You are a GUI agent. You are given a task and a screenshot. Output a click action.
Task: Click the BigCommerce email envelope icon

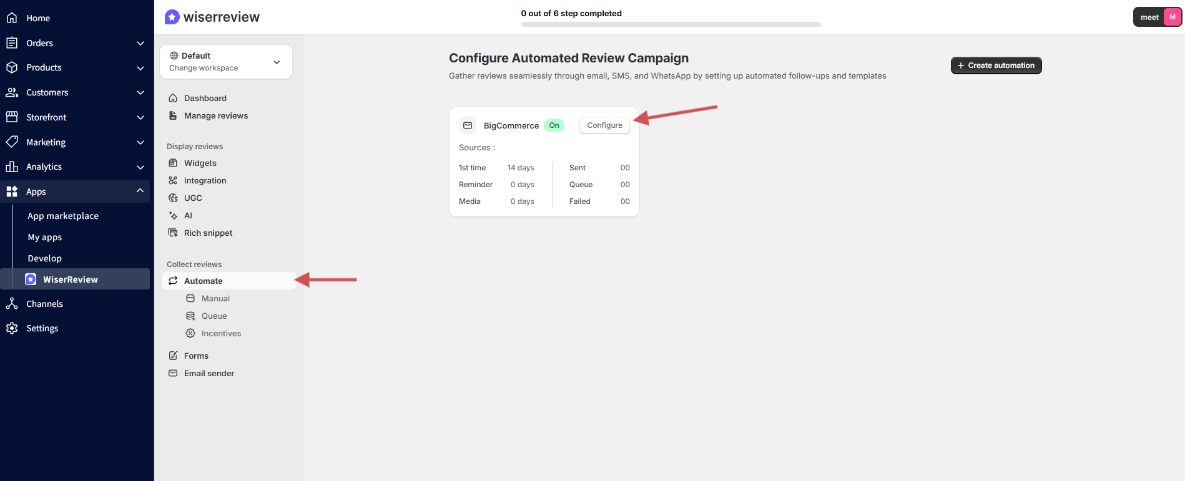click(468, 125)
